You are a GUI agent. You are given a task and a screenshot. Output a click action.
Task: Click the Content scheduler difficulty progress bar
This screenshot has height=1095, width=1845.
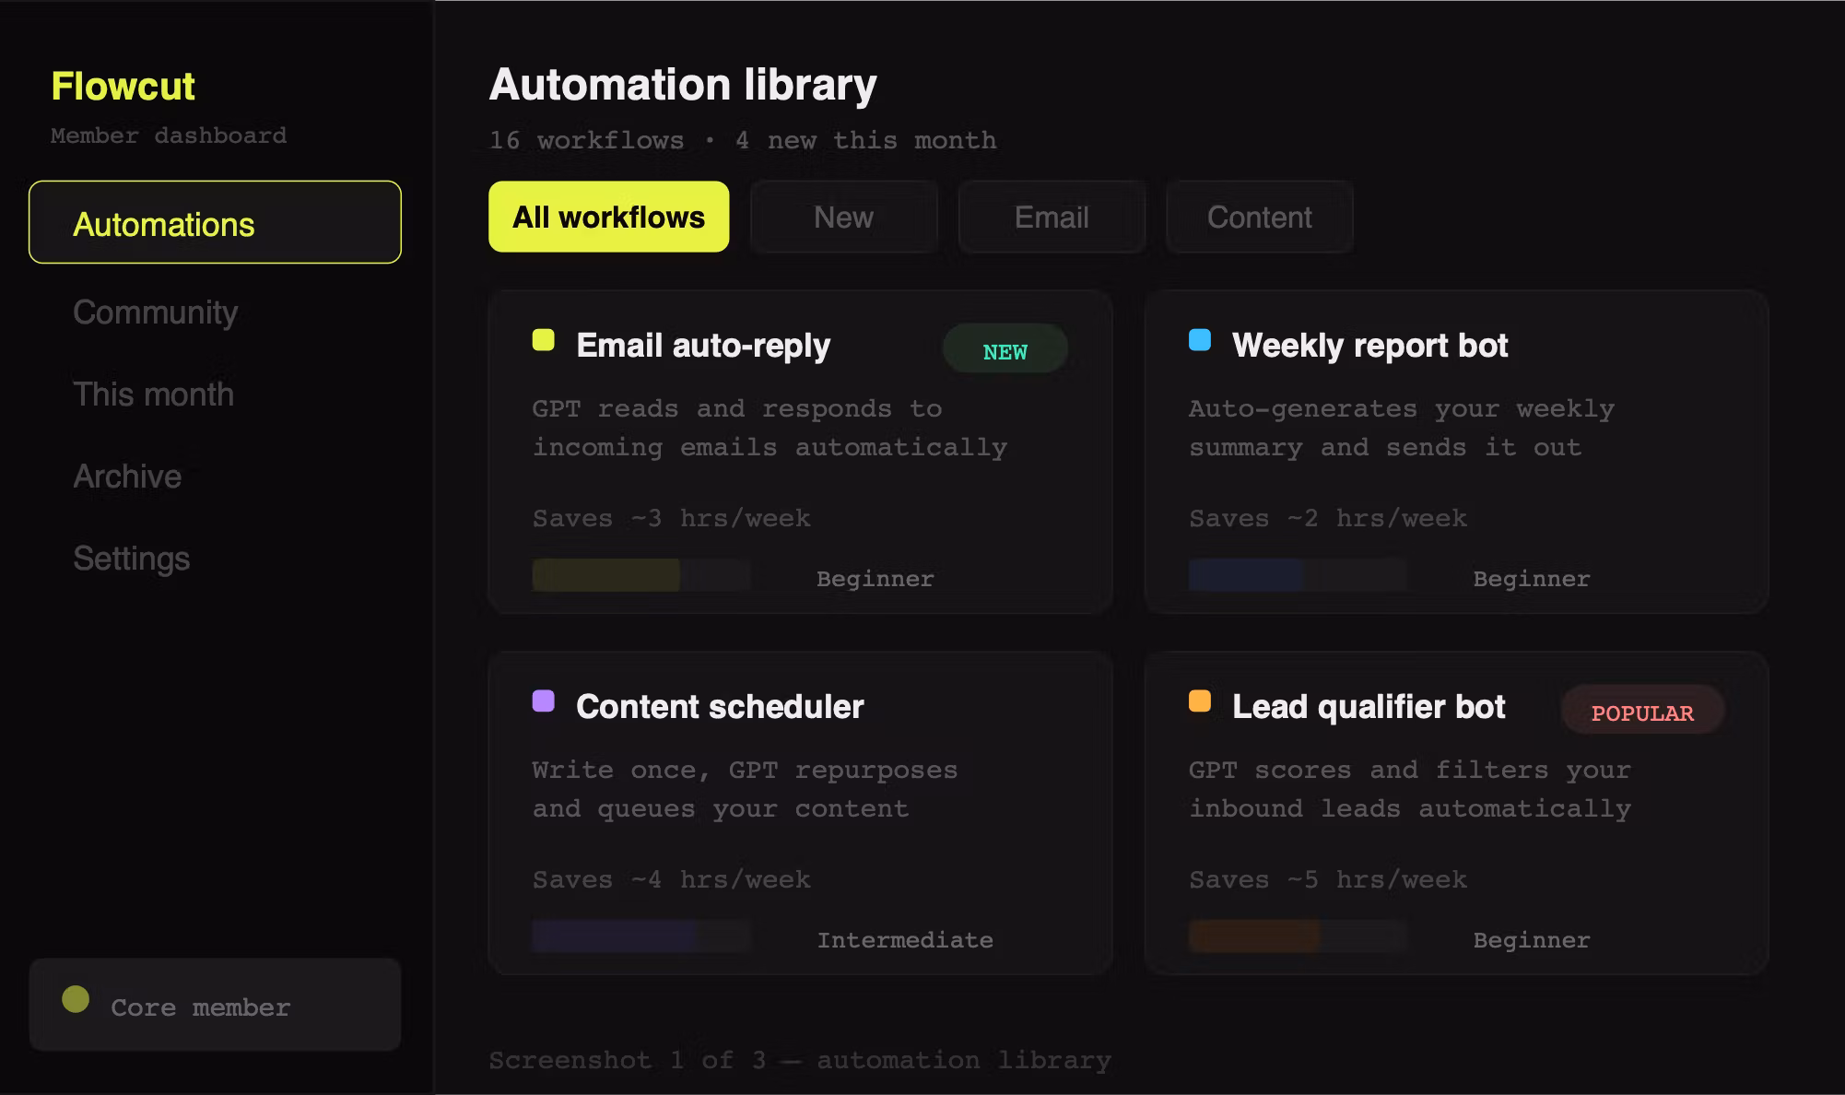(x=641, y=936)
